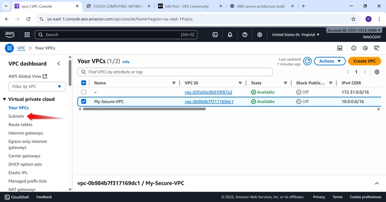Click Feedback in the footer
The height and width of the screenshot is (202, 386).
44,197
